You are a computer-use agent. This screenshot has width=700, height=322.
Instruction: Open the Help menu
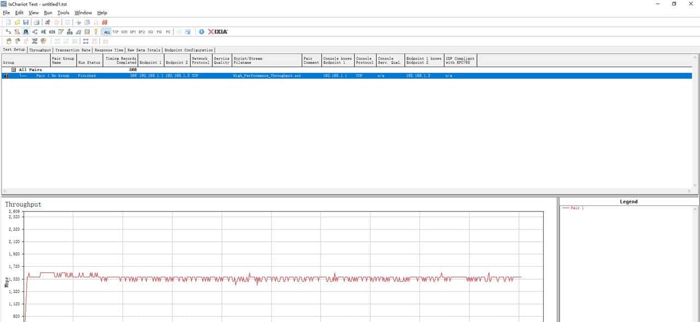[102, 13]
